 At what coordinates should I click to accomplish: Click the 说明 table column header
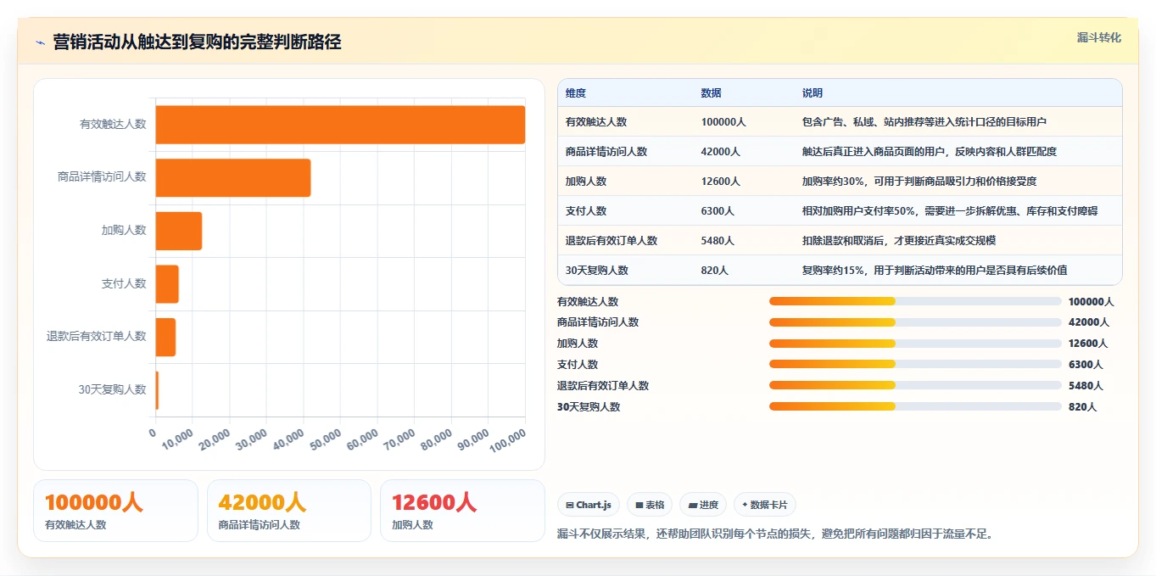coord(813,93)
